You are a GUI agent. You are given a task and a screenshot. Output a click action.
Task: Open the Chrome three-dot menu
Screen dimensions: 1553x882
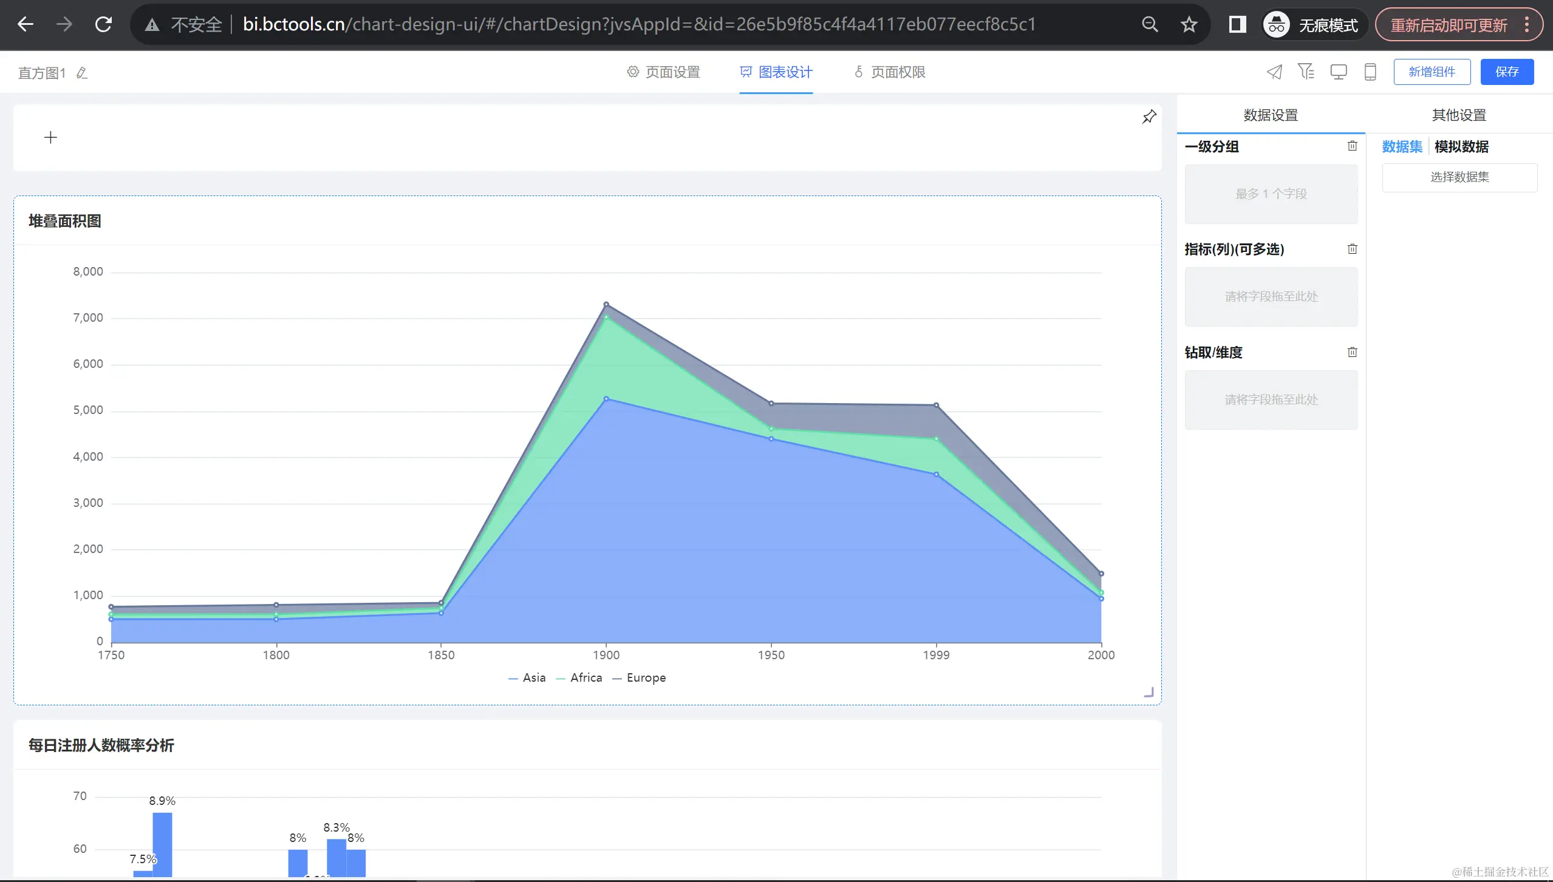pyautogui.click(x=1527, y=25)
